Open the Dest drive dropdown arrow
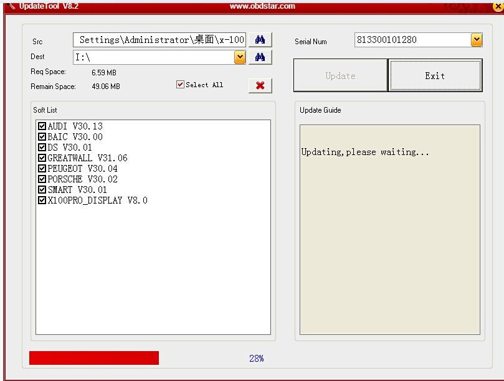Viewport: 504px width, 381px height. 240,57
